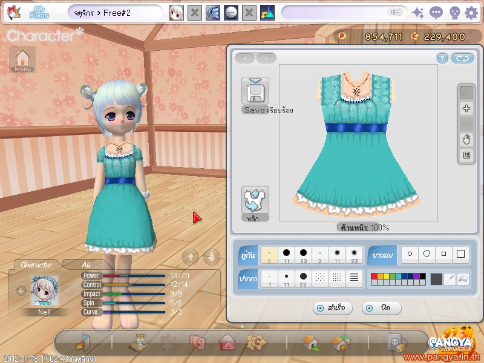Click the redo right arrow
This screenshot has width=484, height=363.
click(266, 58)
